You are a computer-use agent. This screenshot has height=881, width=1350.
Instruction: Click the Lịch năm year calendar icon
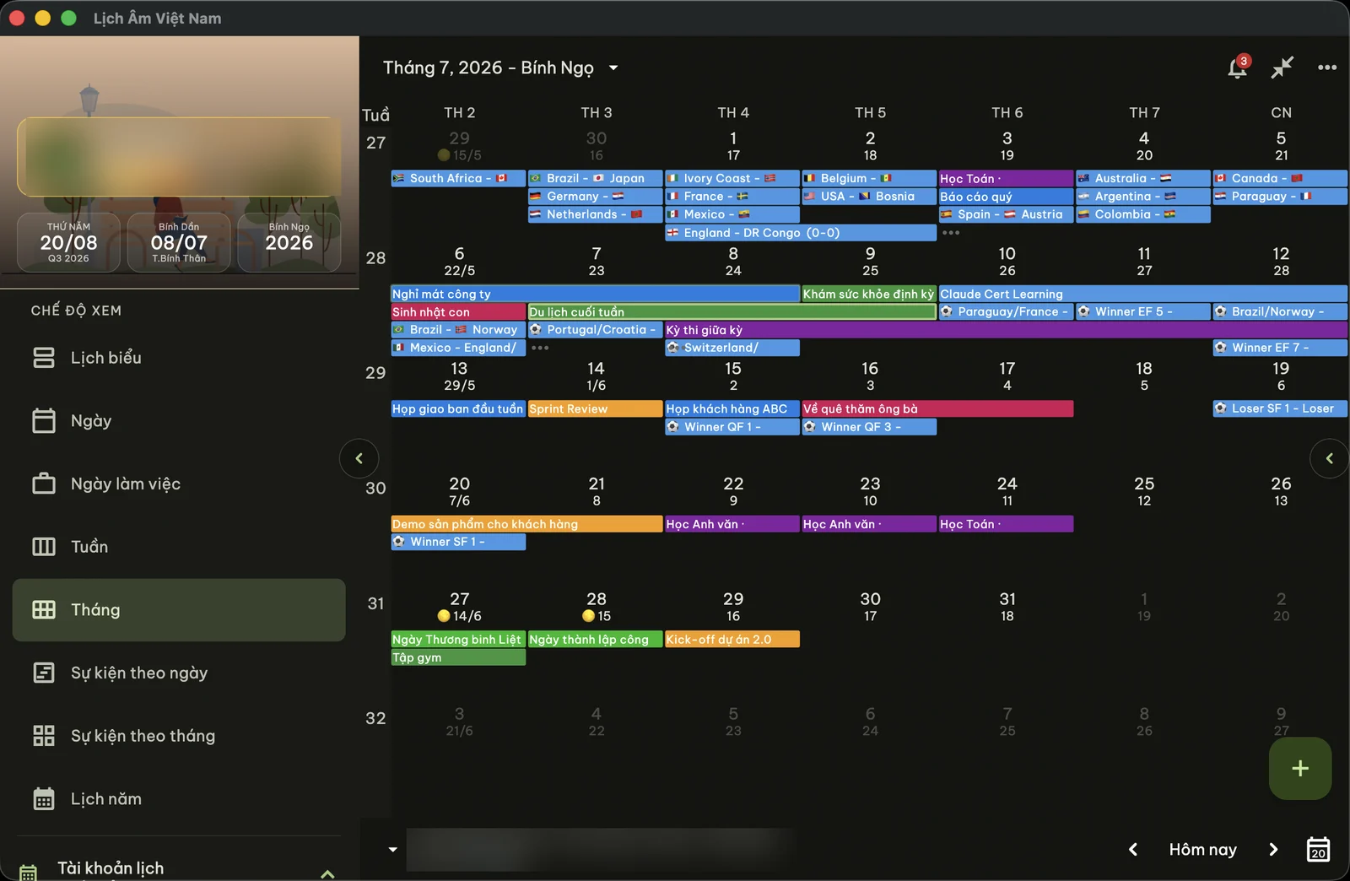tap(44, 798)
